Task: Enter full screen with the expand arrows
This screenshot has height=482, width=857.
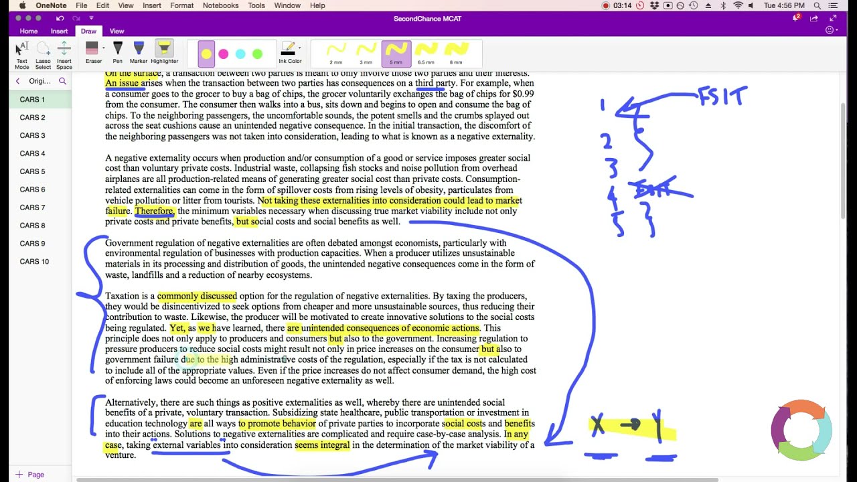Action: (x=834, y=18)
